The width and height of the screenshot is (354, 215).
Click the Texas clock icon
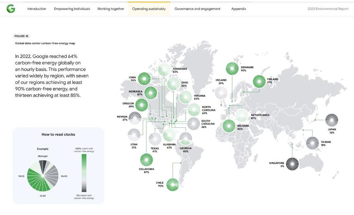click(x=155, y=139)
